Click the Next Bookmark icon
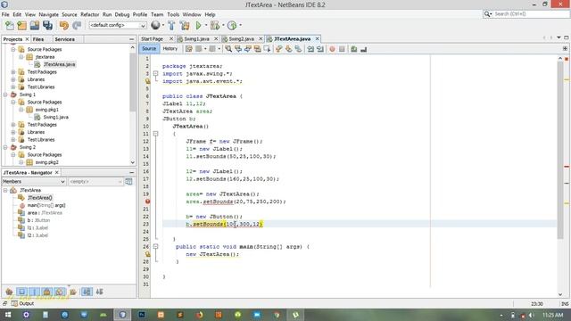 [289, 49]
